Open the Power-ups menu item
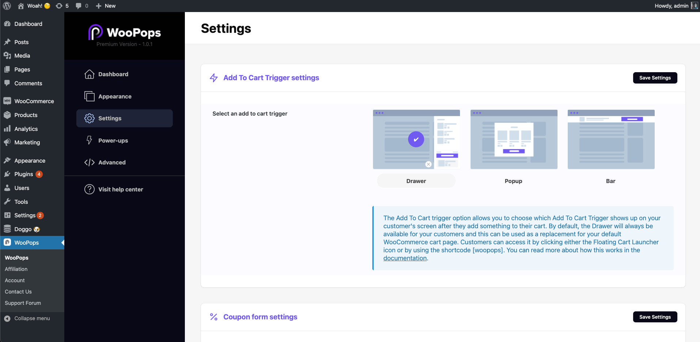 [x=125, y=140]
